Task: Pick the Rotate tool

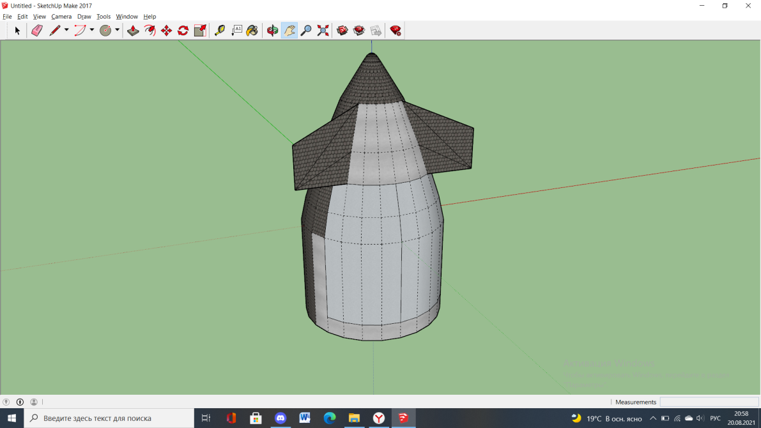Action: pos(183,31)
